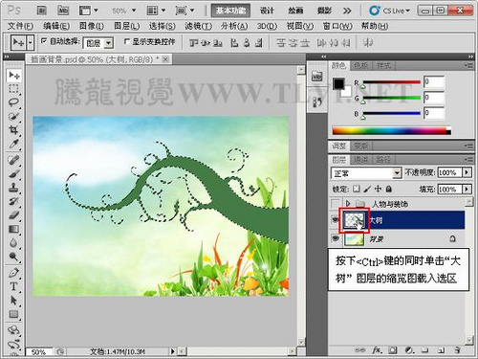Open Auto-Select 图层 dropdown
The image size is (478, 359).
coord(109,43)
